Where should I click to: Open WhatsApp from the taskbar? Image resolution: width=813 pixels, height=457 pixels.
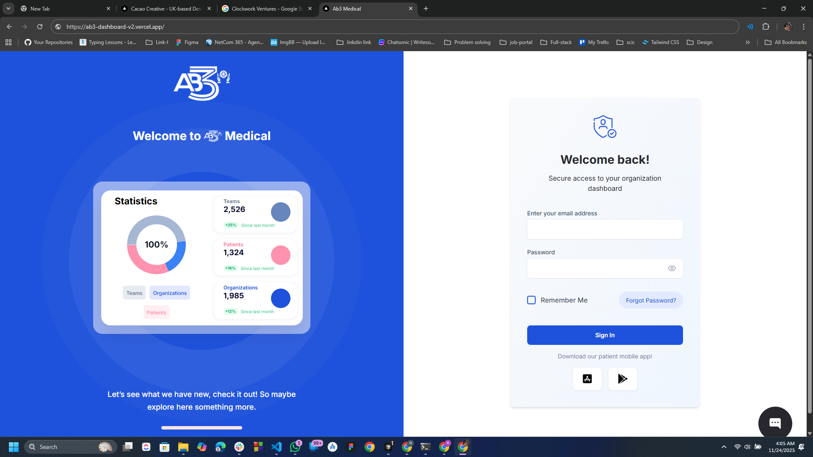pyautogui.click(x=295, y=447)
